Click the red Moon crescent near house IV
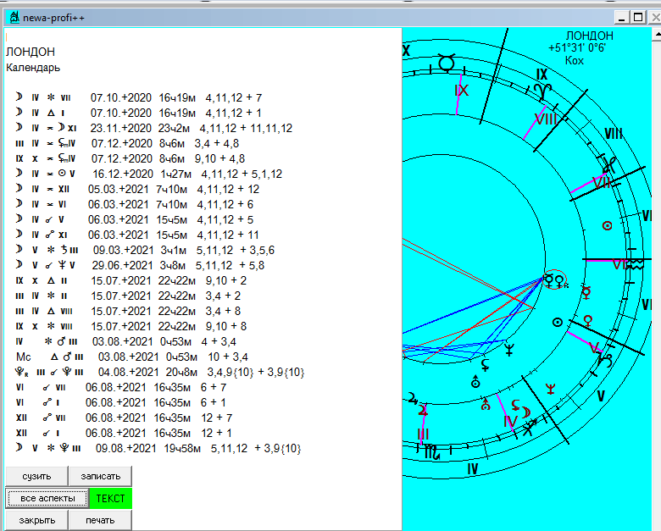The image size is (661, 531). (525, 412)
